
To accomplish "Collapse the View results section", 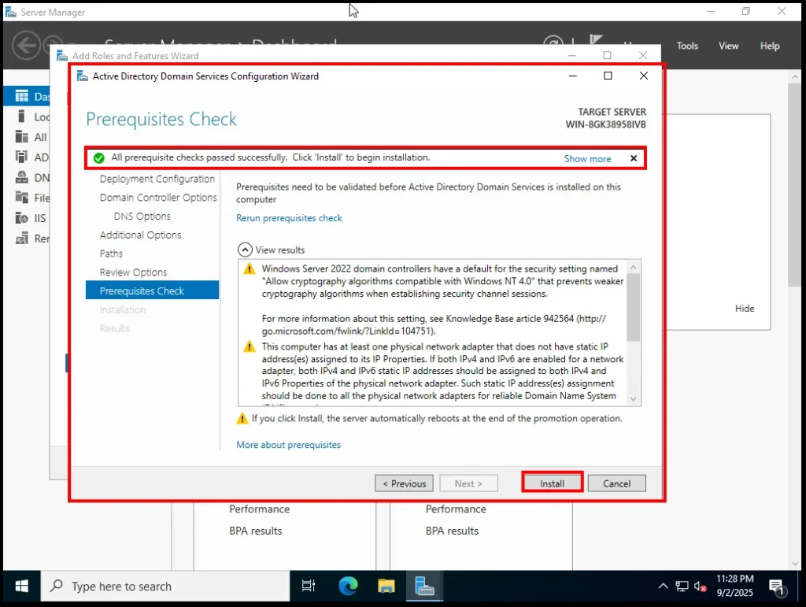I will [x=245, y=250].
